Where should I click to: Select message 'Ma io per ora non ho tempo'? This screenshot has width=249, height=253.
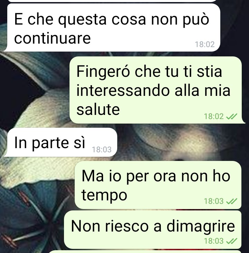[158, 185]
